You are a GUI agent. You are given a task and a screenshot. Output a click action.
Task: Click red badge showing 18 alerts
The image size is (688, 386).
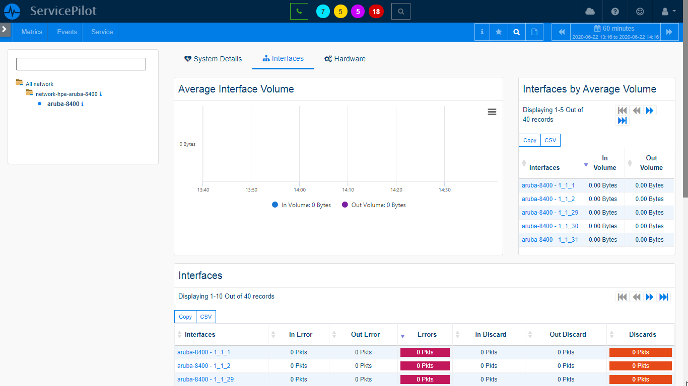tap(376, 12)
